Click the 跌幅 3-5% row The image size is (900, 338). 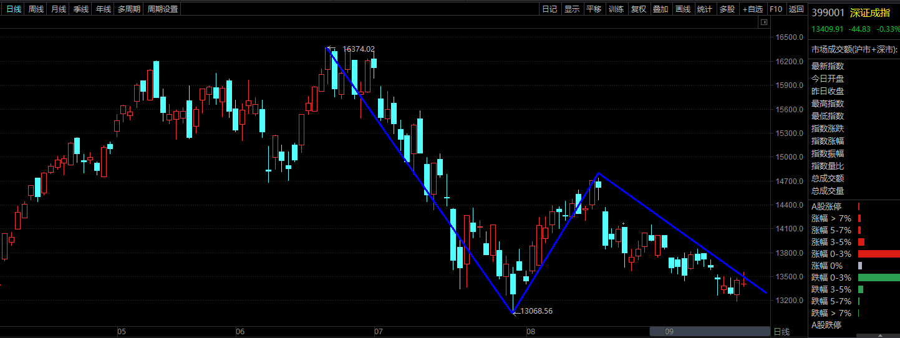click(x=854, y=289)
